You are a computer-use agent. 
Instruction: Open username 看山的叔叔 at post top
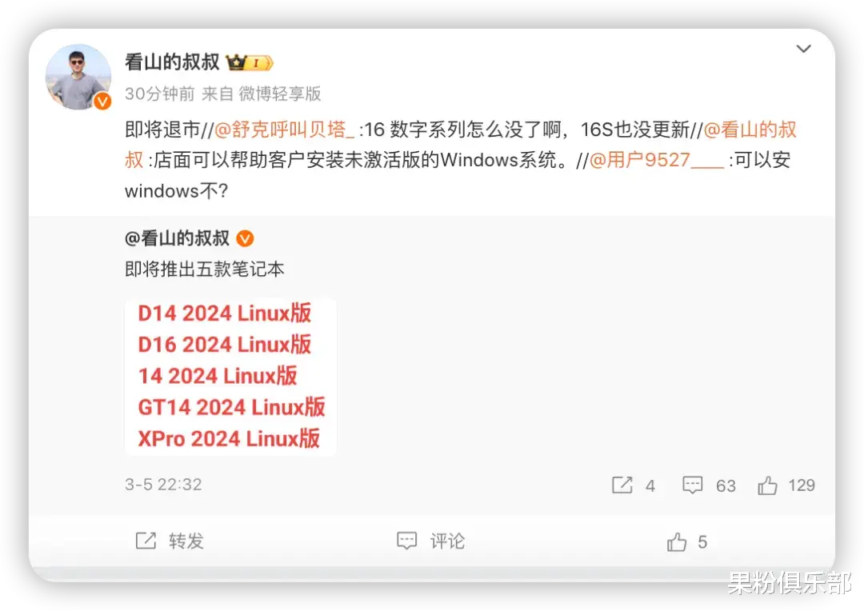point(172,62)
